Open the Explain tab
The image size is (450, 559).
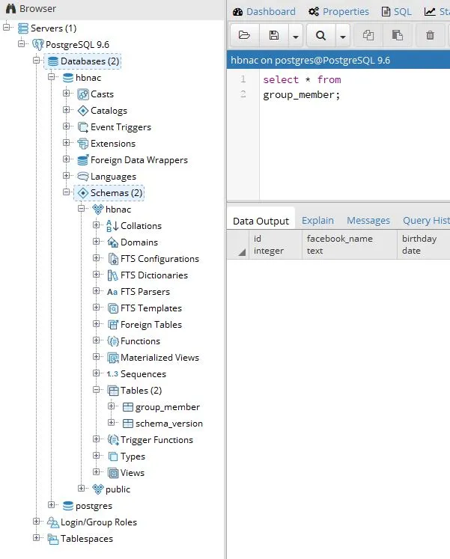(317, 220)
